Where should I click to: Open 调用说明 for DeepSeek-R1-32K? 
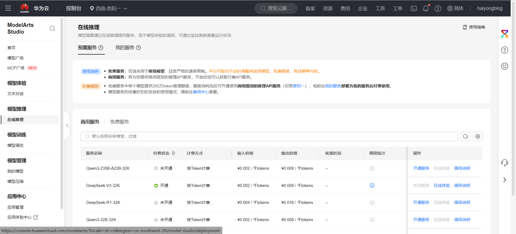coord(462,203)
